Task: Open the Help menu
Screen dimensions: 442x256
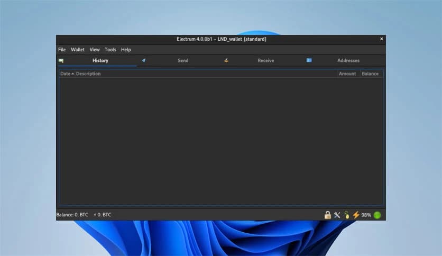Action: click(126, 50)
